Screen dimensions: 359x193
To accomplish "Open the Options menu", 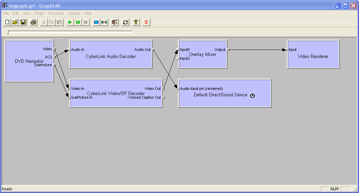I will coord(74,13).
